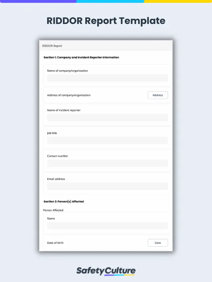Screen dimensions: 212x282
Task: Click the Email address input field
Action: pos(107,186)
